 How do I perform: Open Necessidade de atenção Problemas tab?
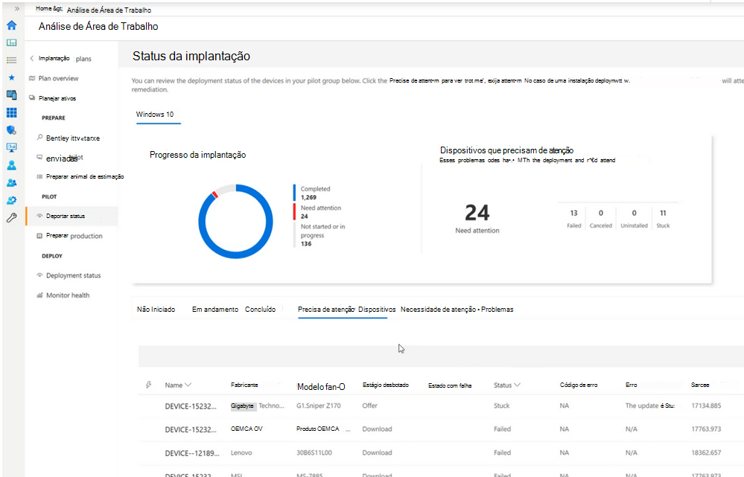click(x=457, y=309)
